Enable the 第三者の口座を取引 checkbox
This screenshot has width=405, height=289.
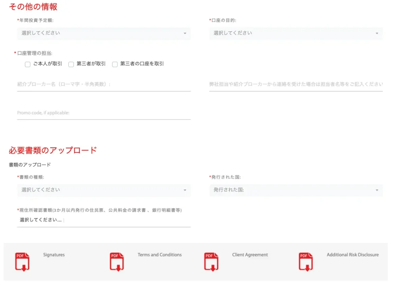(x=115, y=64)
